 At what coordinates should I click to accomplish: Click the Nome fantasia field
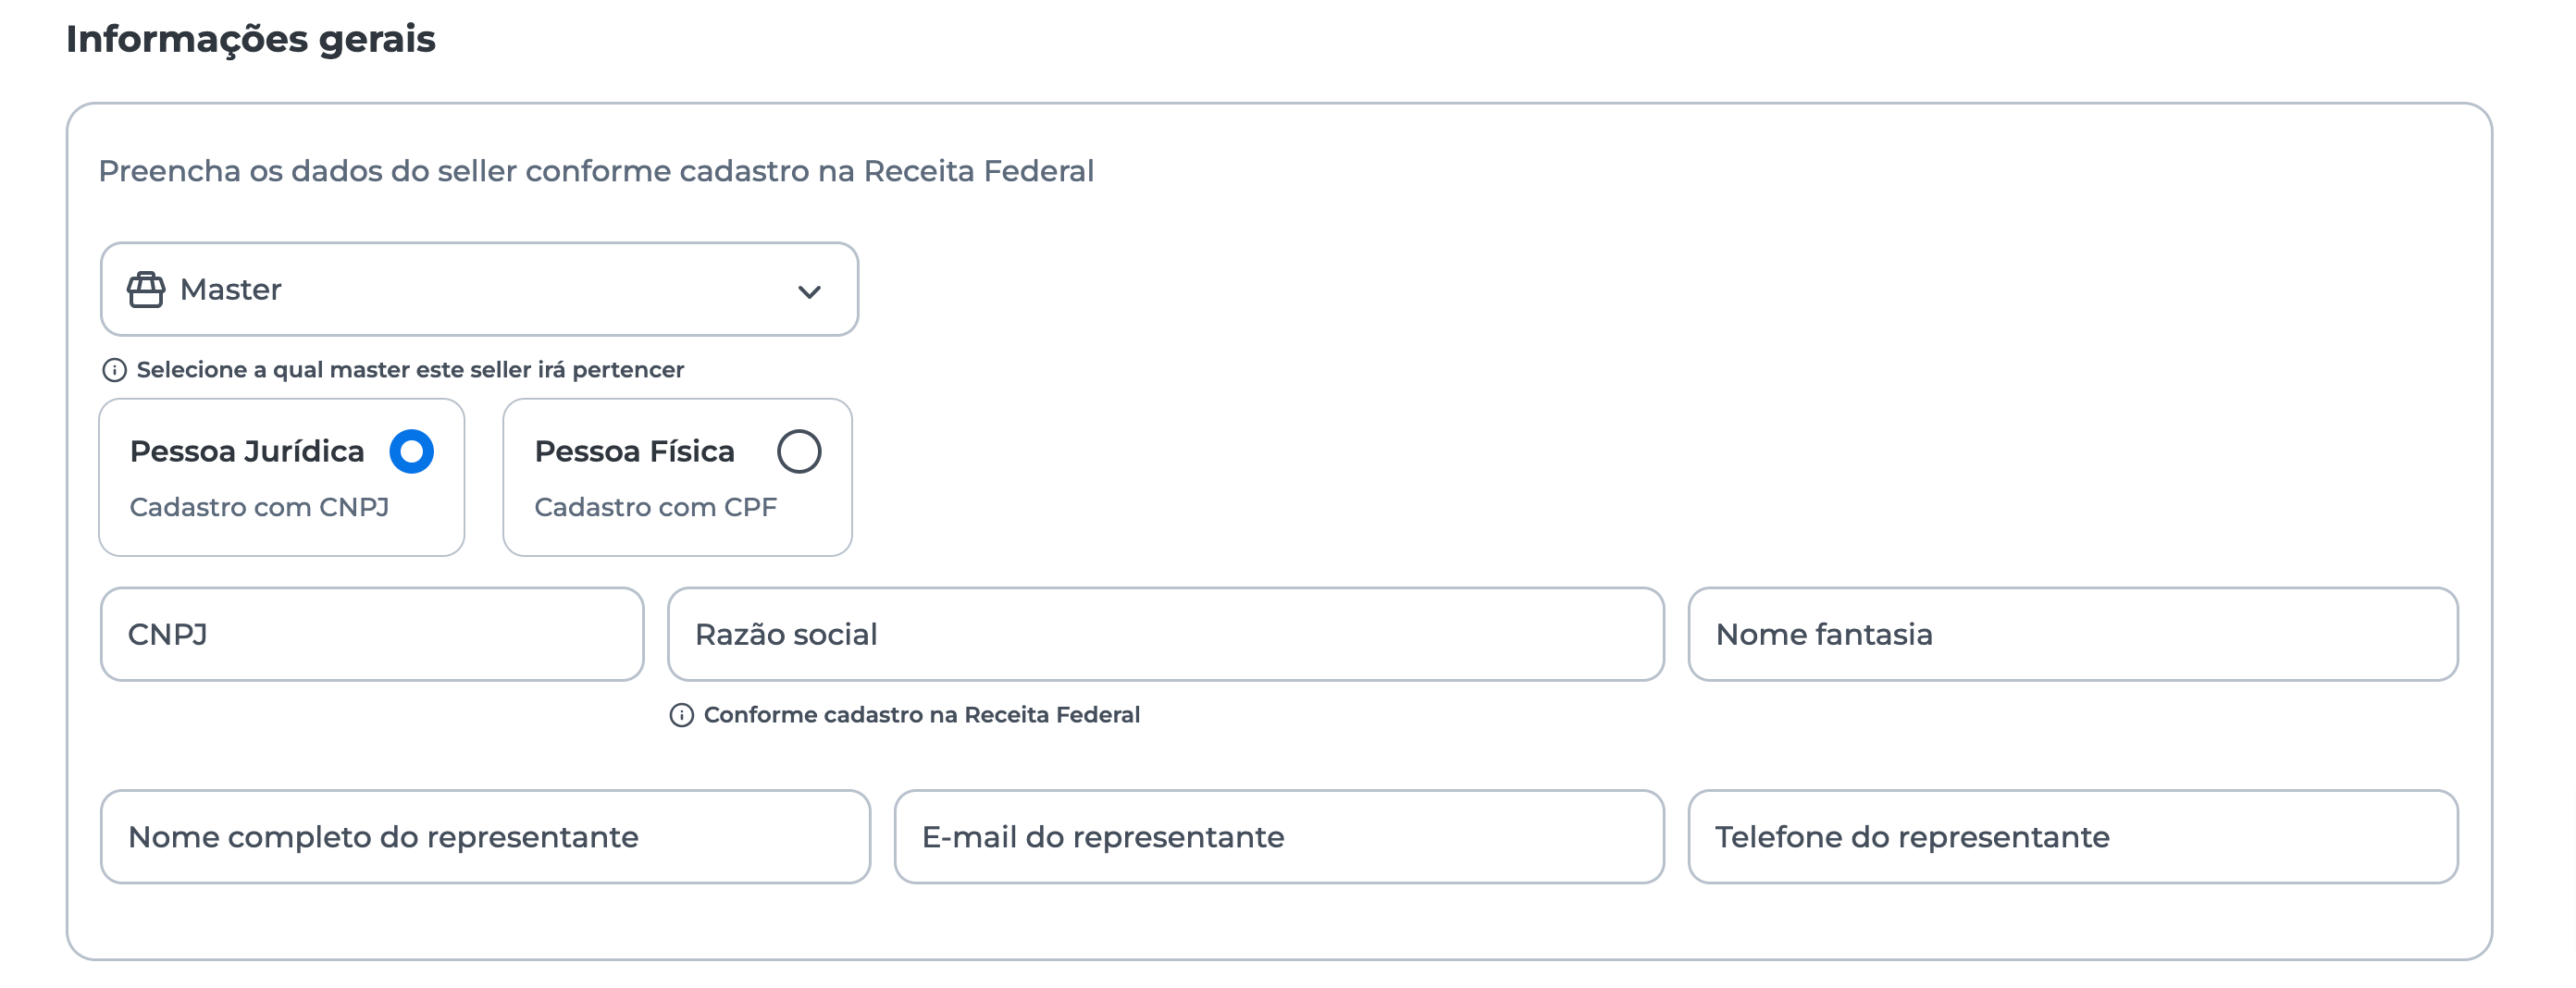coord(2072,635)
